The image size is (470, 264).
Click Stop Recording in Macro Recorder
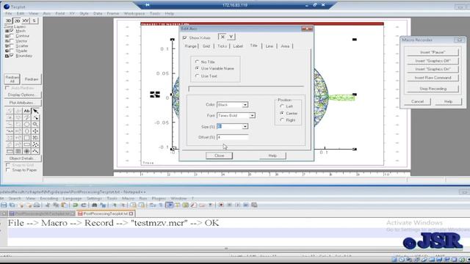[433, 89]
